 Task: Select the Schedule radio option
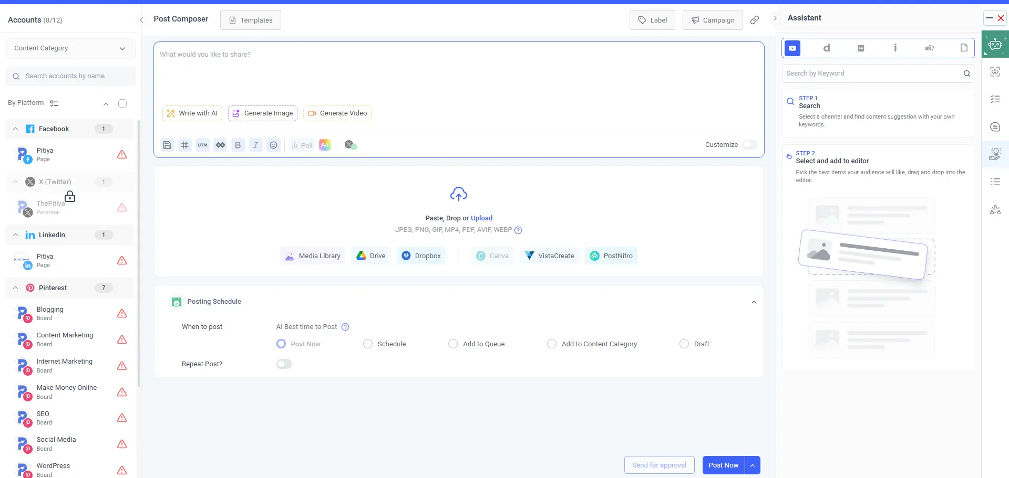pyautogui.click(x=368, y=344)
